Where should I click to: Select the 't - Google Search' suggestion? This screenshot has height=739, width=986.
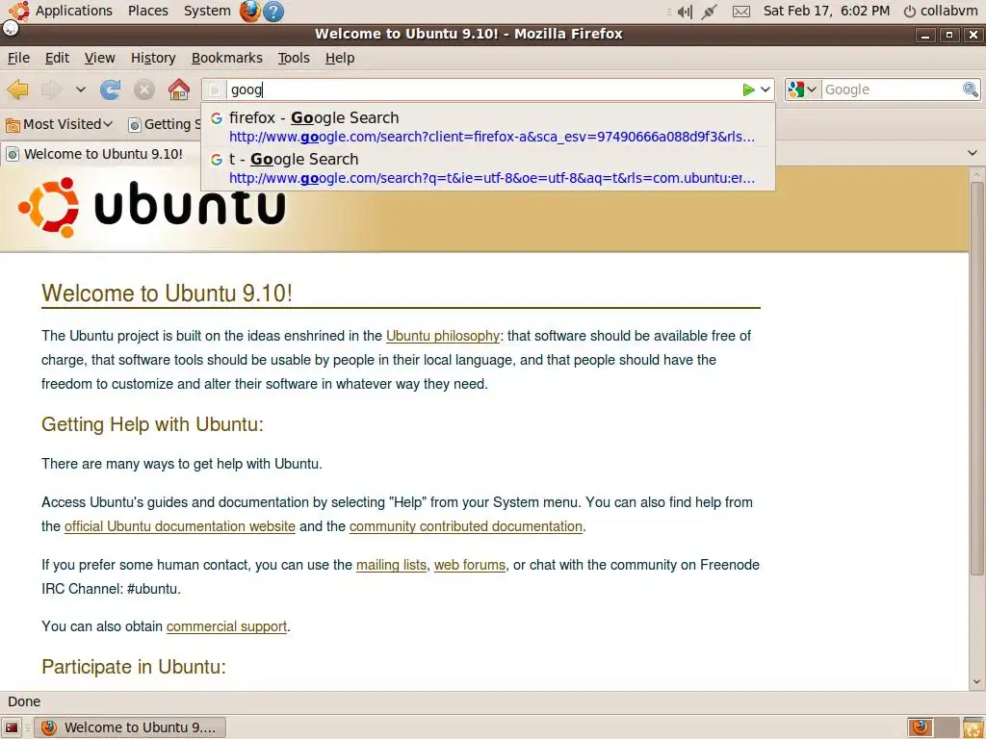coord(488,167)
